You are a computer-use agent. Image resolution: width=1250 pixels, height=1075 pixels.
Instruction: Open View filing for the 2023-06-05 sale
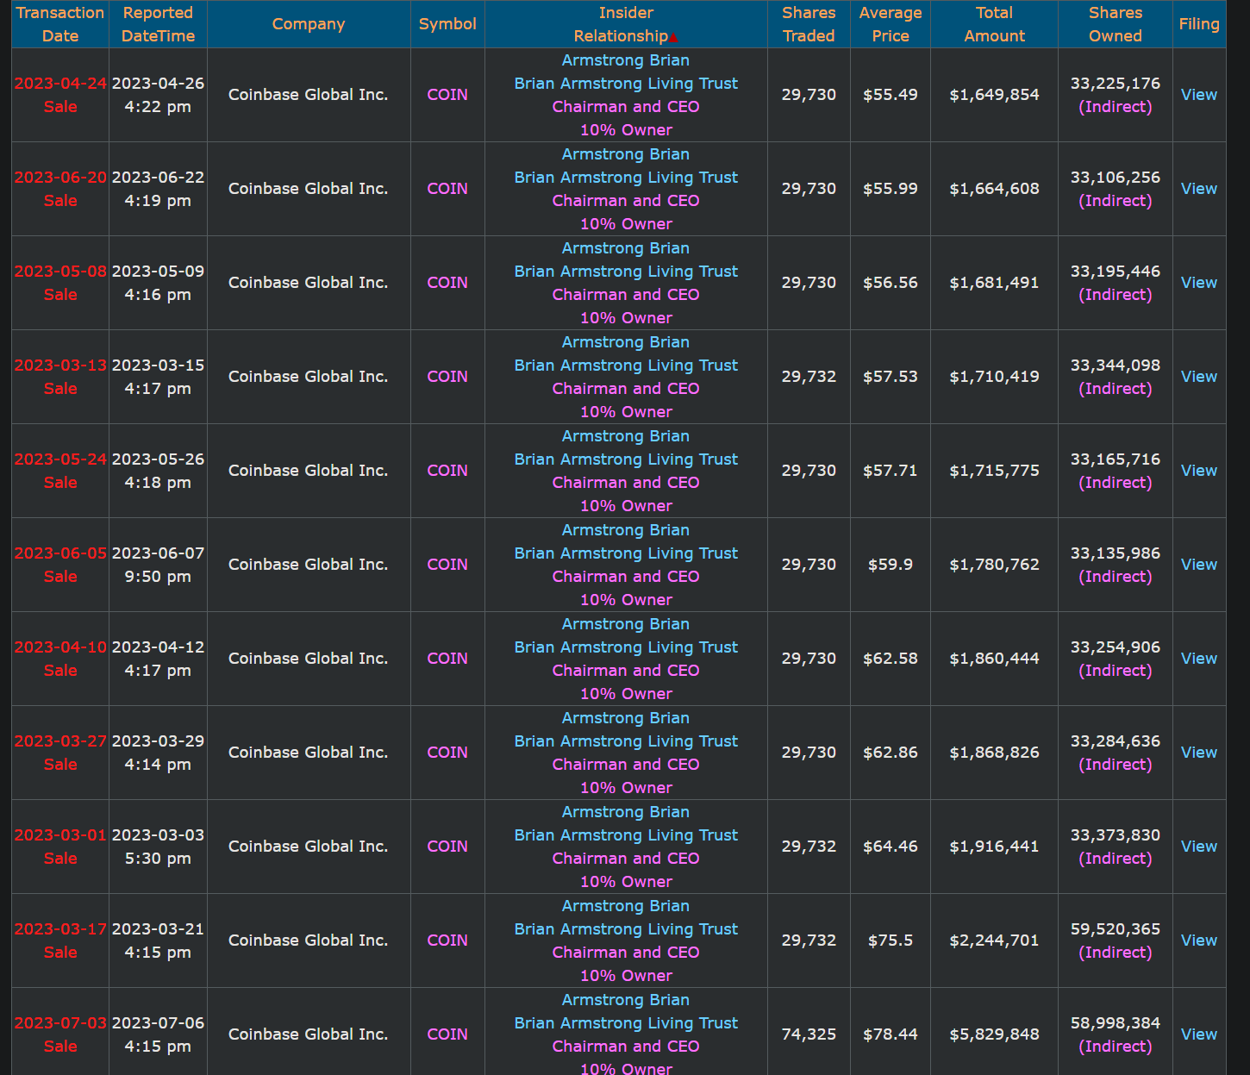pos(1198,565)
